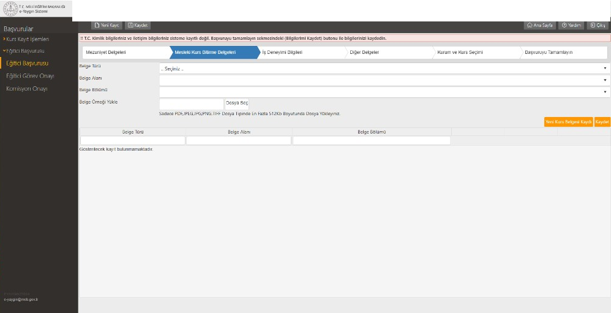This screenshot has width=611, height=313.
Task: Open the Belge Bölümü dropdown
Action: coord(384,92)
